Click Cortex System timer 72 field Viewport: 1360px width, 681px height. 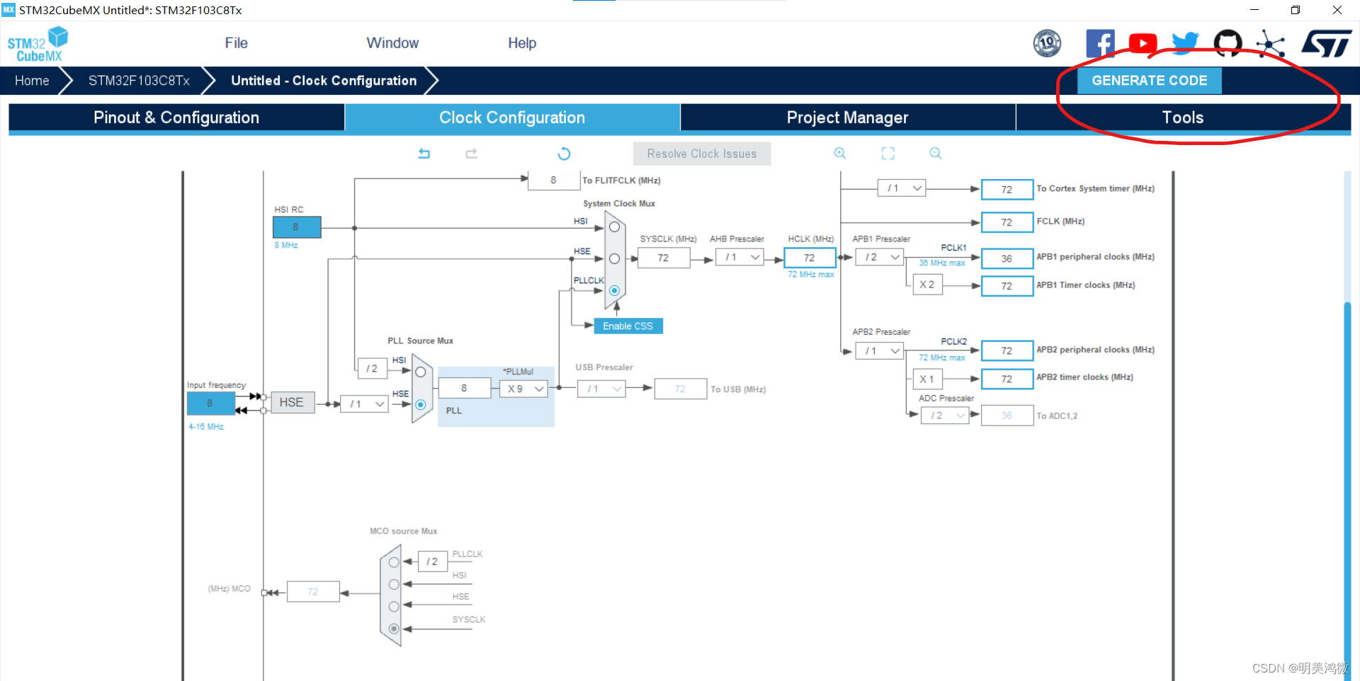(x=1007, y=190)
